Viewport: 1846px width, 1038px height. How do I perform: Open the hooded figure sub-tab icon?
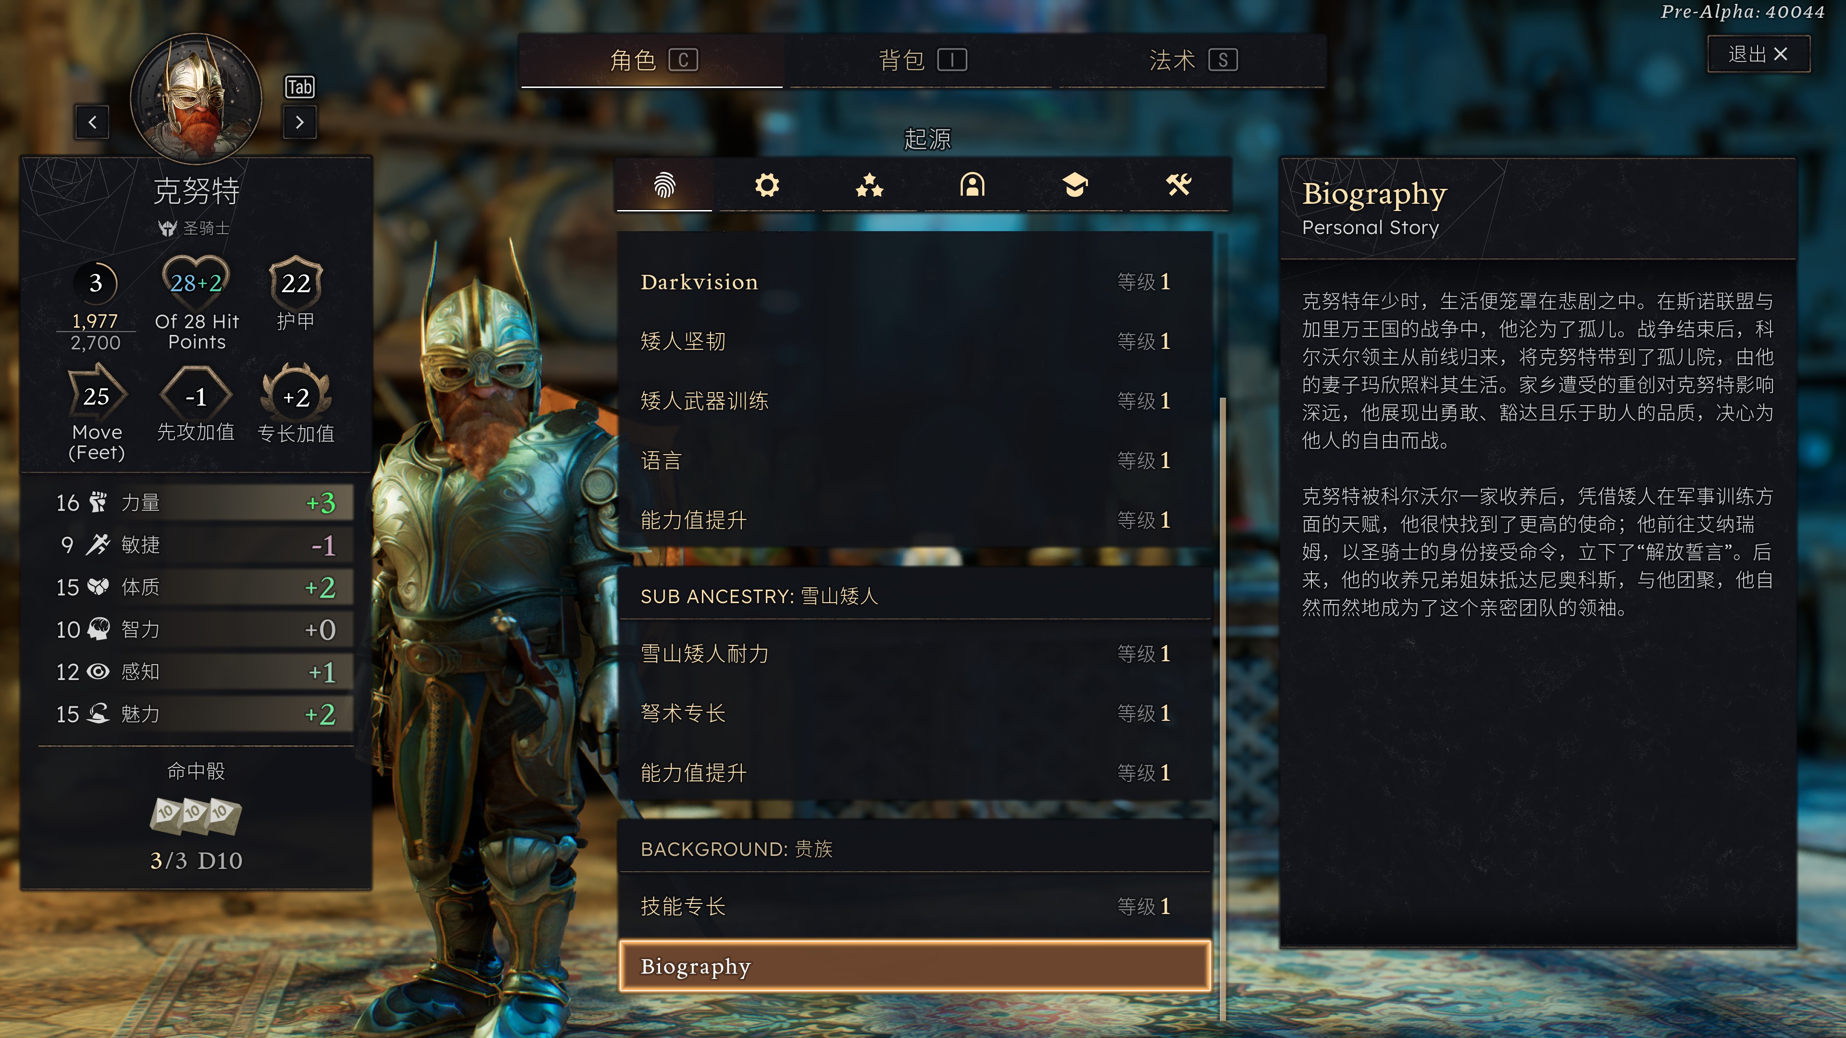click(973, 185)
